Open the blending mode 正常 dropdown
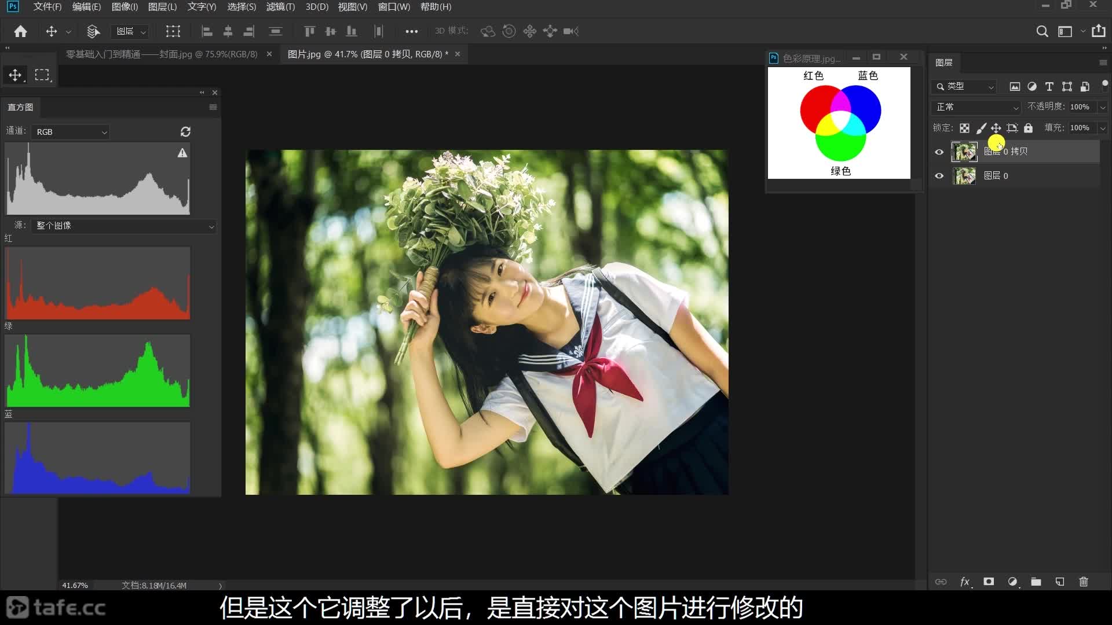The height and width of the screenshot is (625, 1112). [976, 107]
